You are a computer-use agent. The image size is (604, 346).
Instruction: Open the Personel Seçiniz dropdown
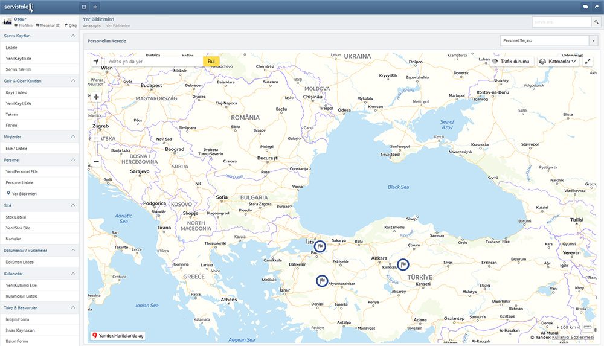(548, 40)
